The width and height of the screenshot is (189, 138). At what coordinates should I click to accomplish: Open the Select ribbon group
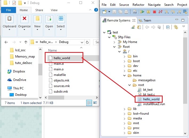61,25
